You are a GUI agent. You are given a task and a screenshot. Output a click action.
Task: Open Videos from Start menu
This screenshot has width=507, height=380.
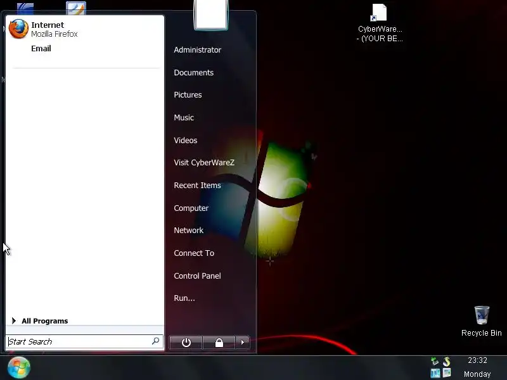tap(186, 140)
